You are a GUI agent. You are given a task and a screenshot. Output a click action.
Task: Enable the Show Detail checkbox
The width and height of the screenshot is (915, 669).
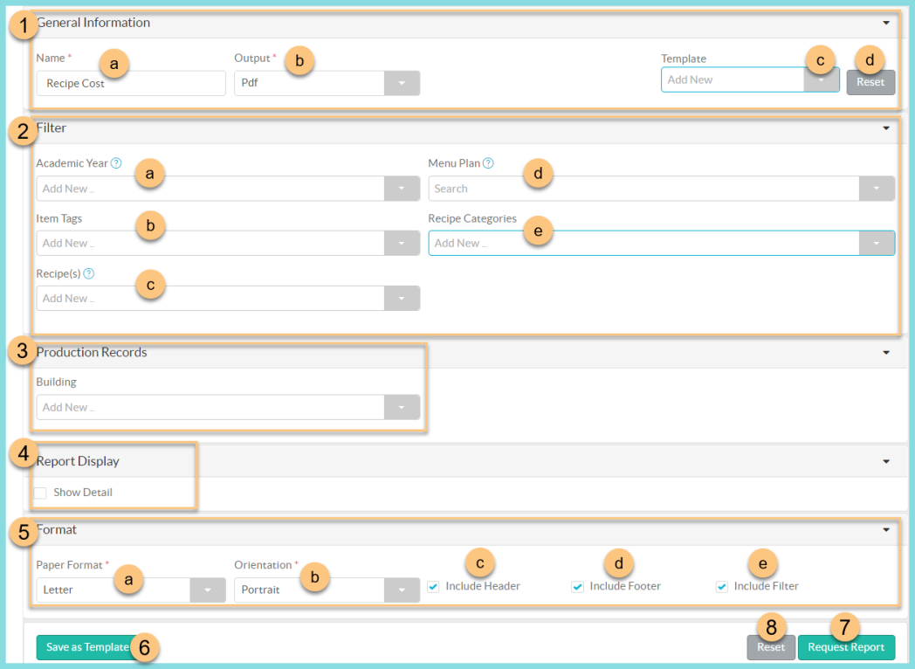click(41, 493)
